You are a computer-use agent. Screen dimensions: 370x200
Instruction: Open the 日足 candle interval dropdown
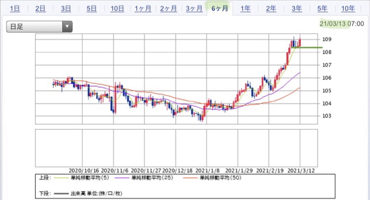[39, 26]
